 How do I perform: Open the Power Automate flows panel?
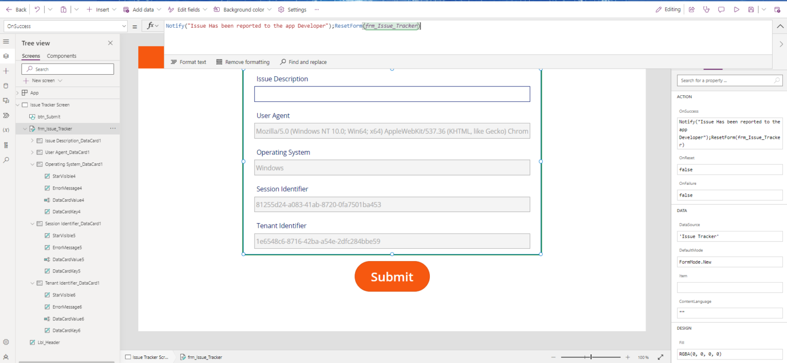[6, 115]
